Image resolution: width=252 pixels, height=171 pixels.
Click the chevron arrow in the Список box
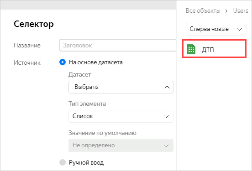click(x=166, y=116)
